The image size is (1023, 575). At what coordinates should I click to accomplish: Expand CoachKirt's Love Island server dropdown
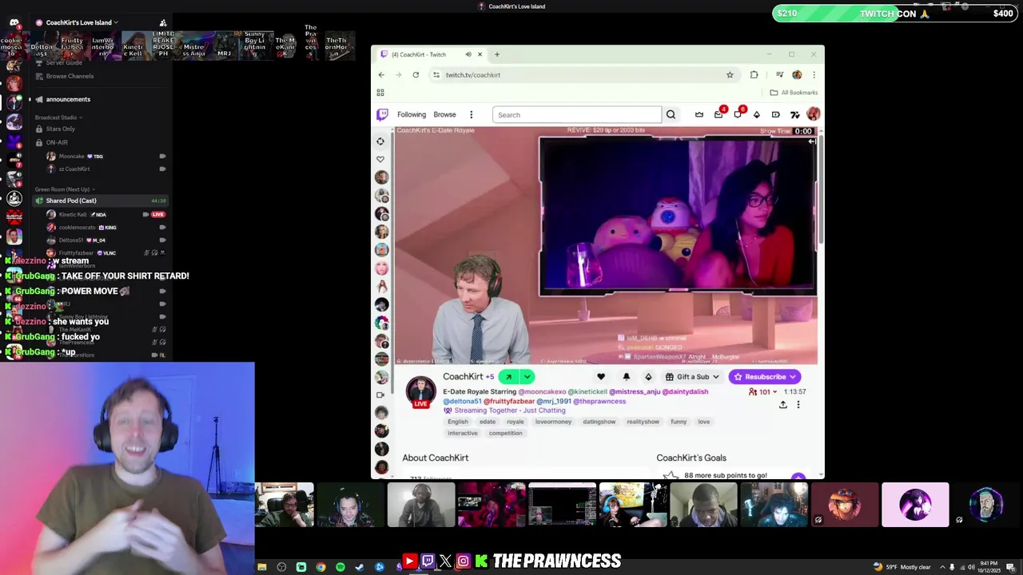pyautogui.click(x=116, y=22)
